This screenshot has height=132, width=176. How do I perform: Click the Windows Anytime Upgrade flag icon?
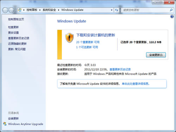coord(5,124)
